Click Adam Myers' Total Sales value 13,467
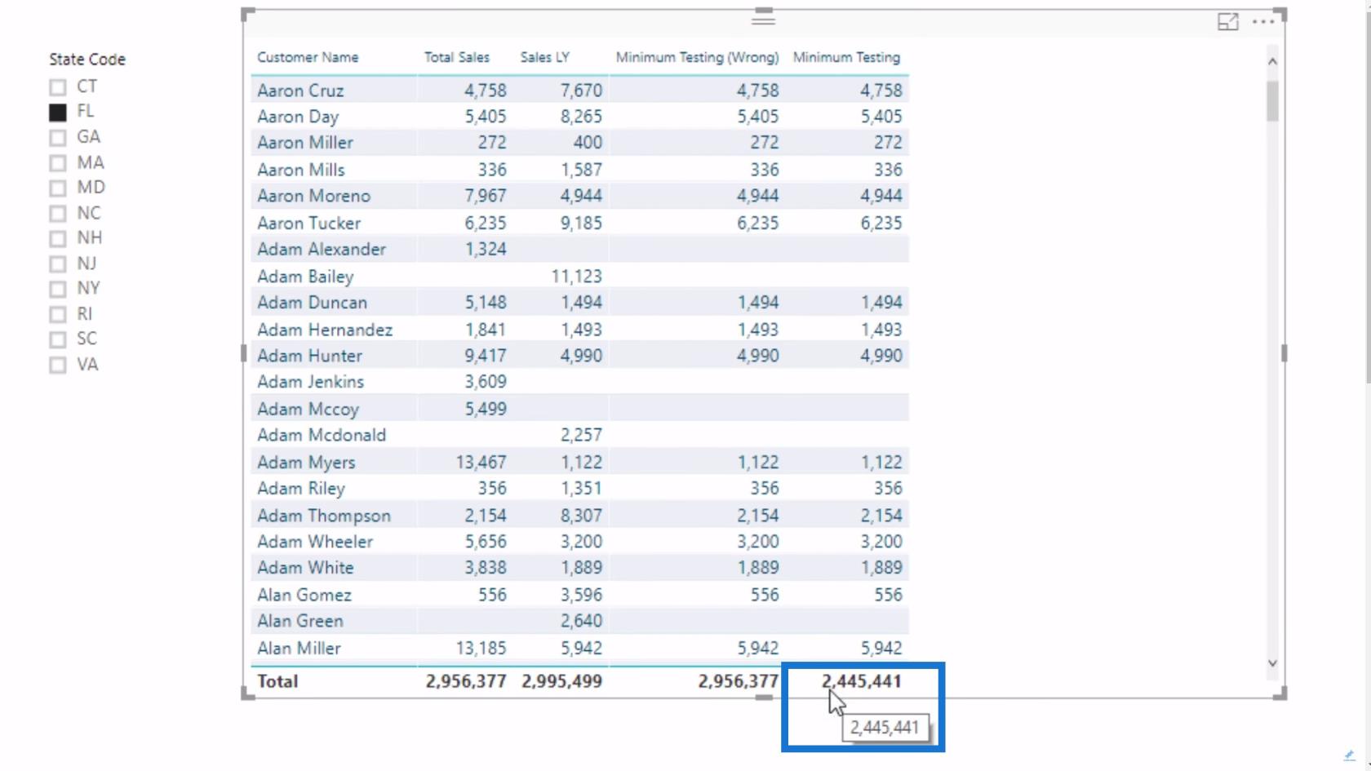1371x771 pixels. click(481, 463)
